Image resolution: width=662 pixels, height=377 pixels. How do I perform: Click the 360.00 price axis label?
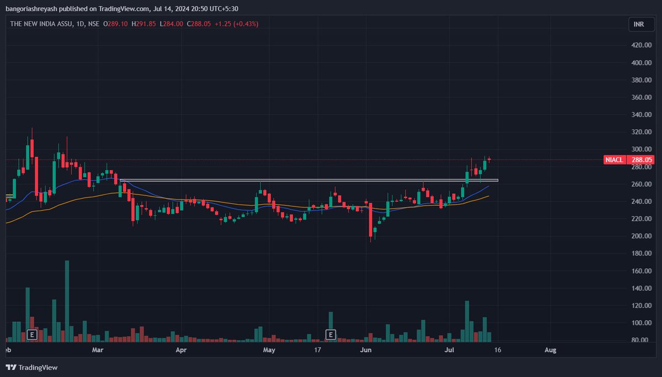642,97
